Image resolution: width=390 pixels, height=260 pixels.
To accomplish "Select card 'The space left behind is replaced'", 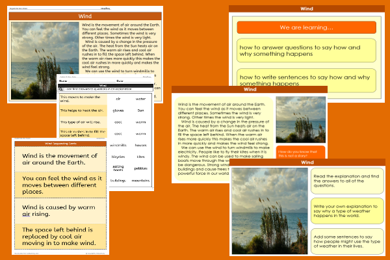I will [x=60, y=237].
